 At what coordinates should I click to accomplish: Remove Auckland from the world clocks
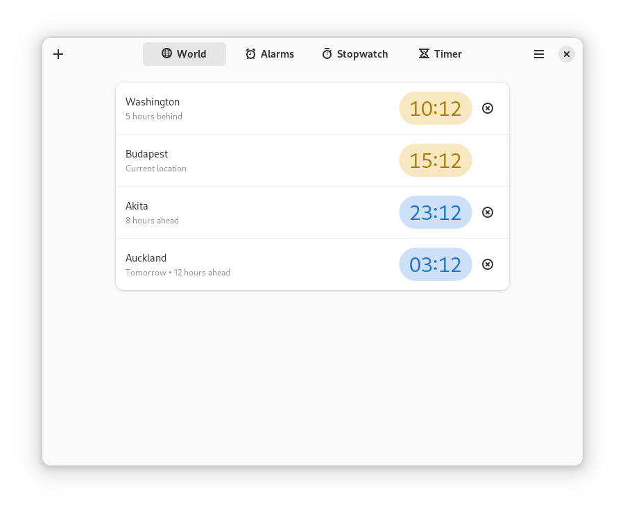[488, 264]
